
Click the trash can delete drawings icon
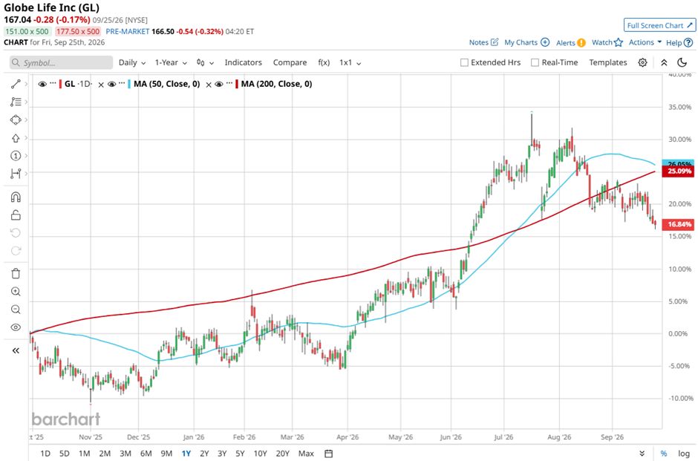click(16, 273)
